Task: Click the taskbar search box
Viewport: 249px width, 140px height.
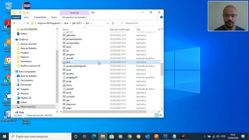Action: coord(40,136)
